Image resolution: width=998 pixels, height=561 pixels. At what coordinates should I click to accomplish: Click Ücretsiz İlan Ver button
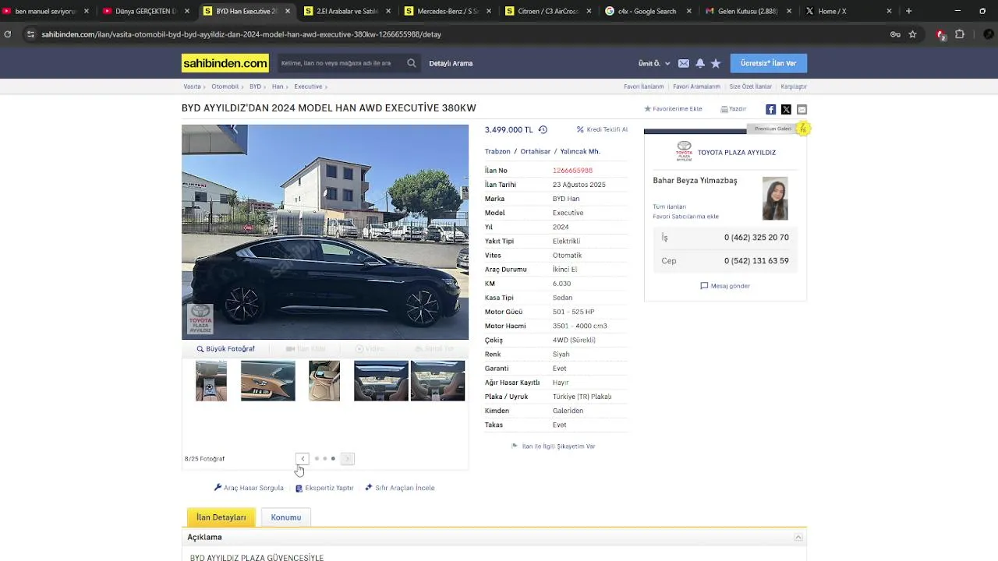[x=769, y=63]
